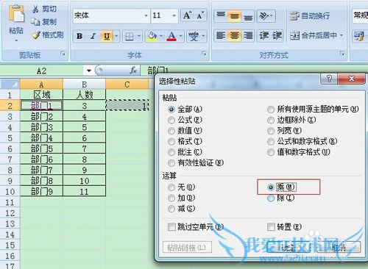Select Validation (有效性验证) radio button
The height and width of the screenshot is (269, 368).
coord(171,162)
